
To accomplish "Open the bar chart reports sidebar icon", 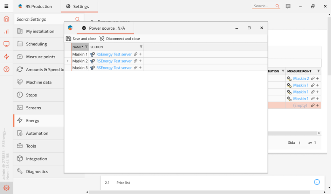I will click(x=6, y=31).
